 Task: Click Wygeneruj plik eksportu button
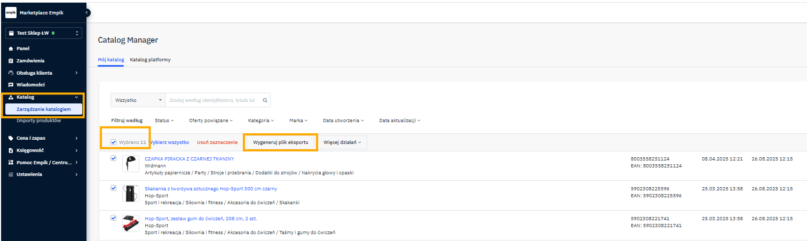[280, 142]
